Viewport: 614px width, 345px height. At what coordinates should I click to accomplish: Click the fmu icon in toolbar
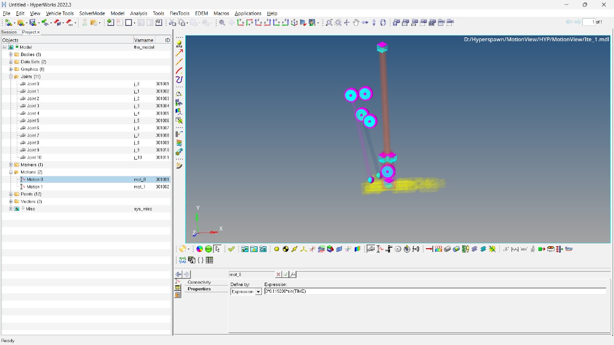(569, 249)
